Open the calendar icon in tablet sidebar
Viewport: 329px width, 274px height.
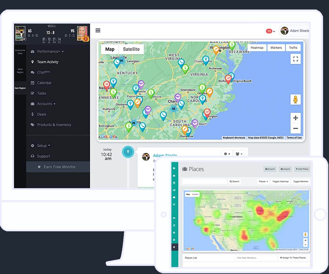tap(174, 183)
